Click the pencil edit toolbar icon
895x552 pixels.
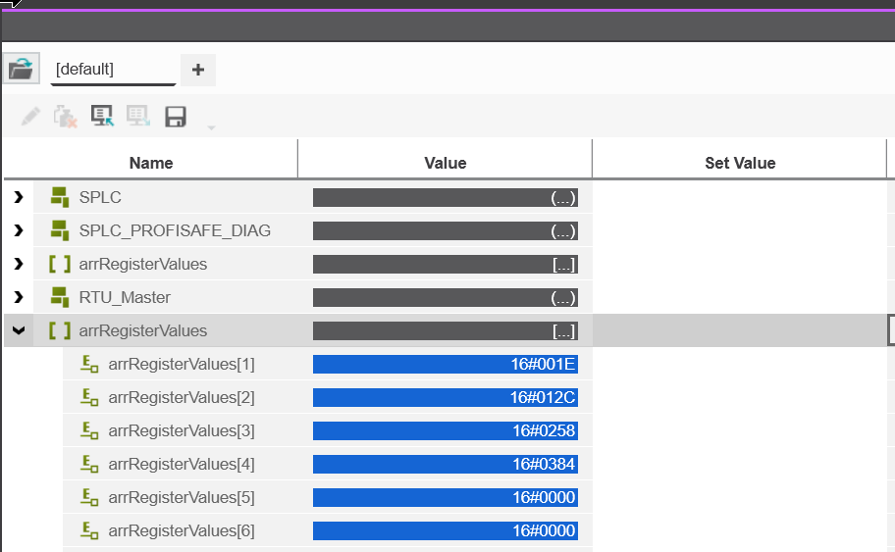[x=30, y=117]
